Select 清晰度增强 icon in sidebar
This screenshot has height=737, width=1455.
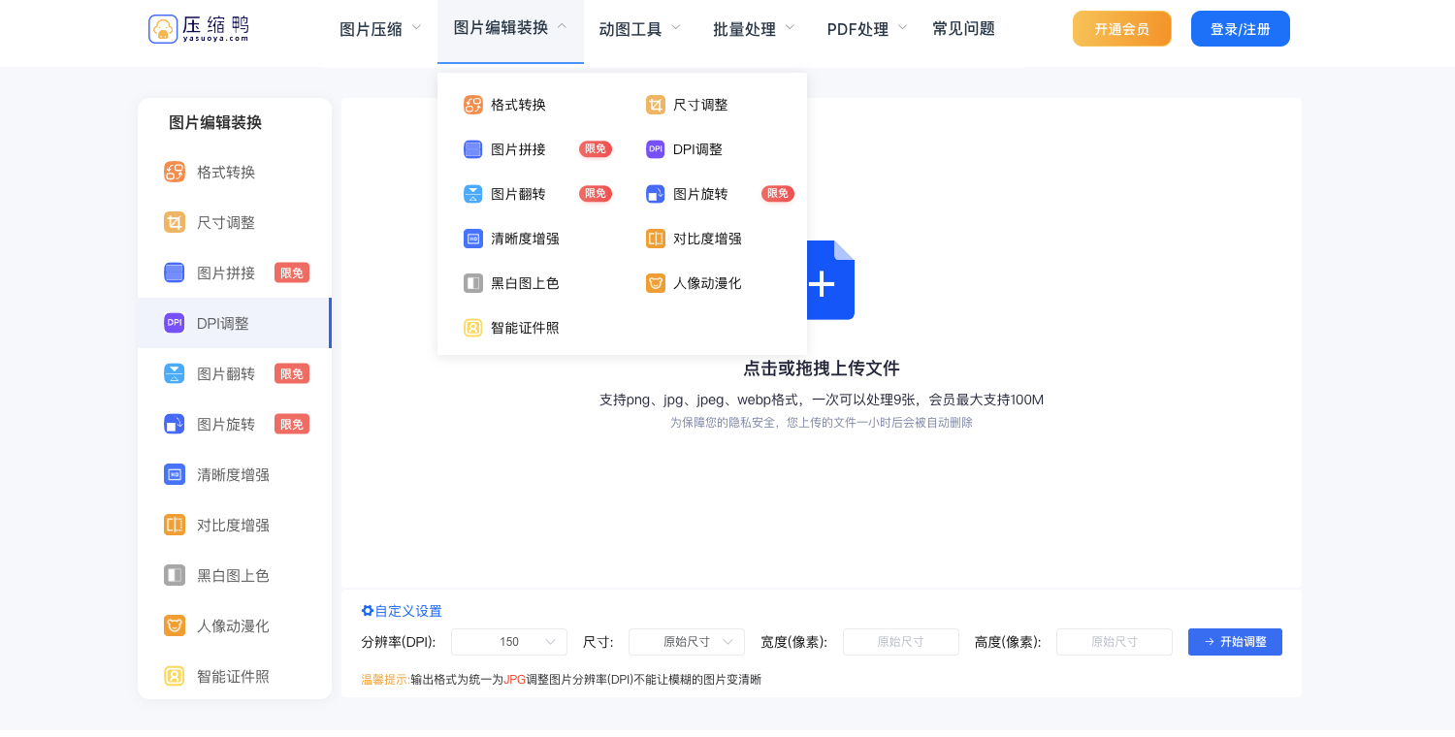(175, 474)
